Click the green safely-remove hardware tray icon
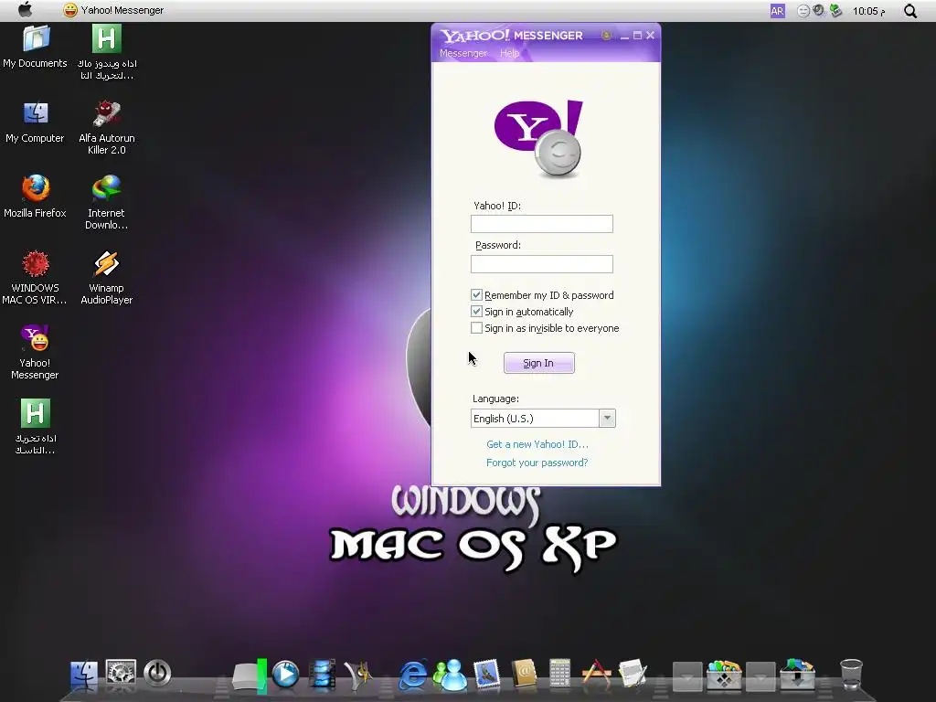This screenshot has height=702, width=936. point(835,10)
